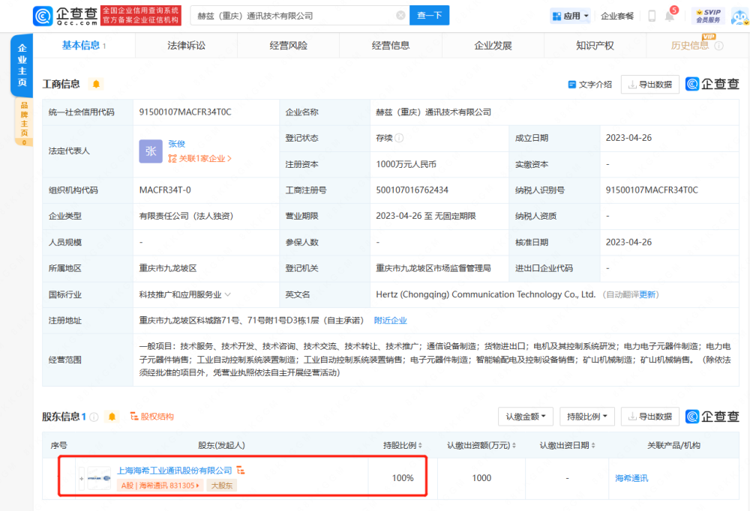750x511 pixels.
Task: Select 企业主页 side tab
Action: 22,65
